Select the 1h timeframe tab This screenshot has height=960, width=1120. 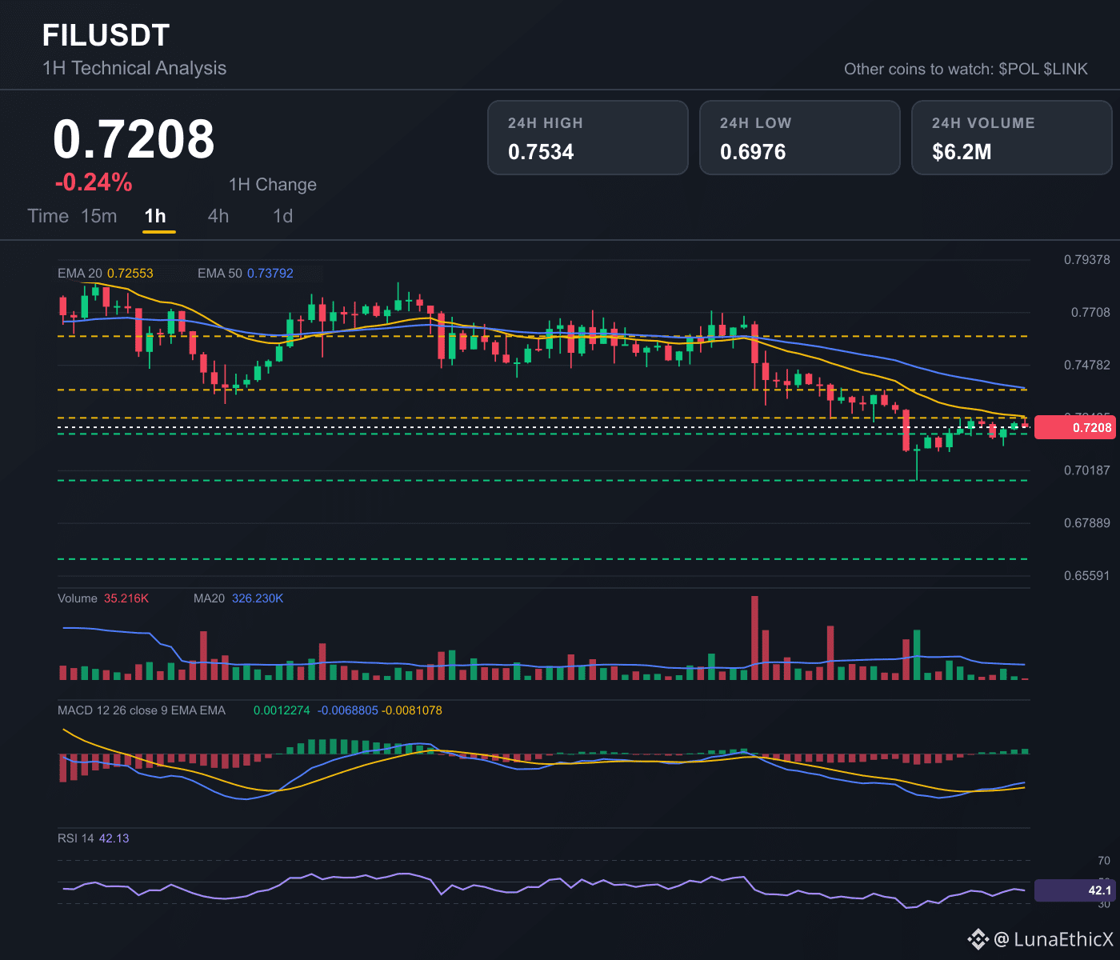click(155, 216)
